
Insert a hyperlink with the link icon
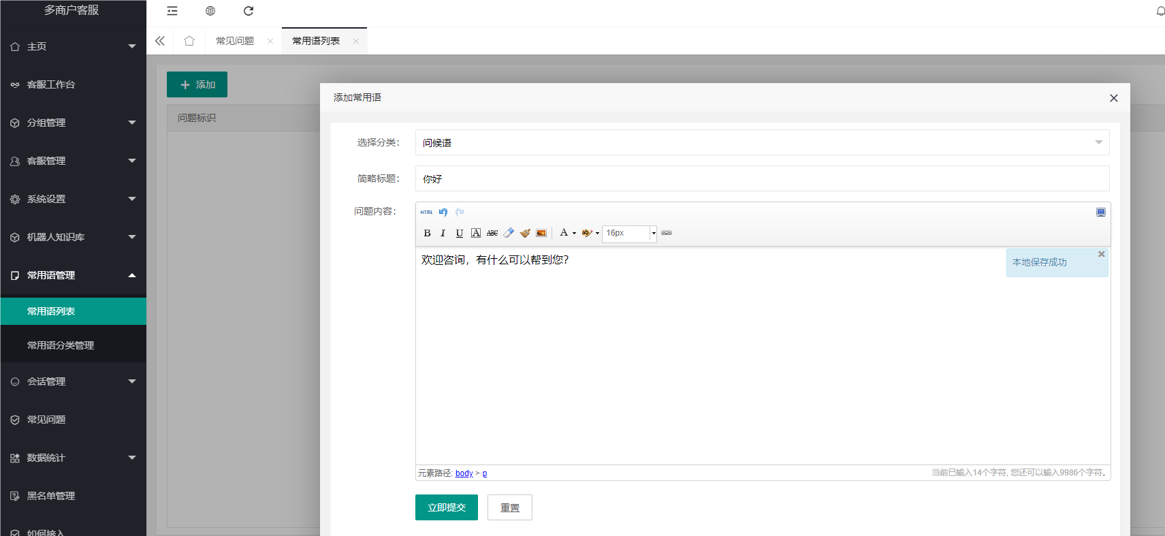tap(667, 233)
